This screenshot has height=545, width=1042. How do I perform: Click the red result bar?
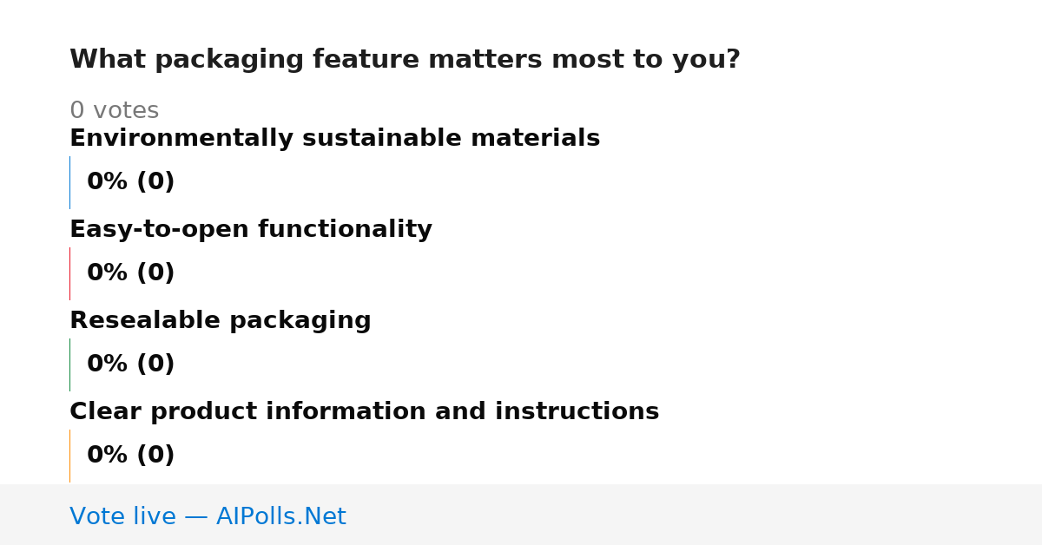click(x=69, y=273)
